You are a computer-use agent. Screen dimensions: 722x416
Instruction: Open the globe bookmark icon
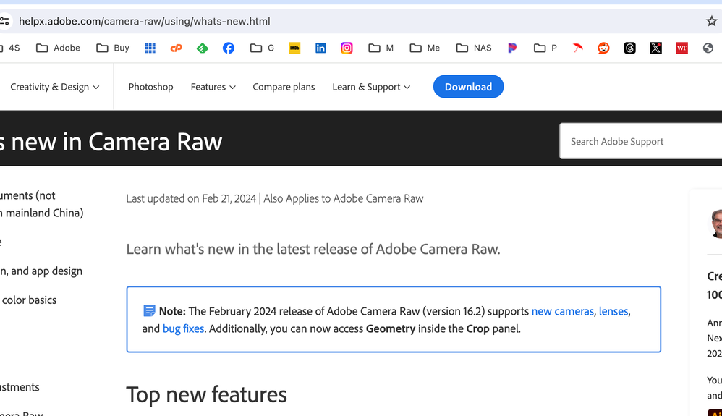[708, 48]
